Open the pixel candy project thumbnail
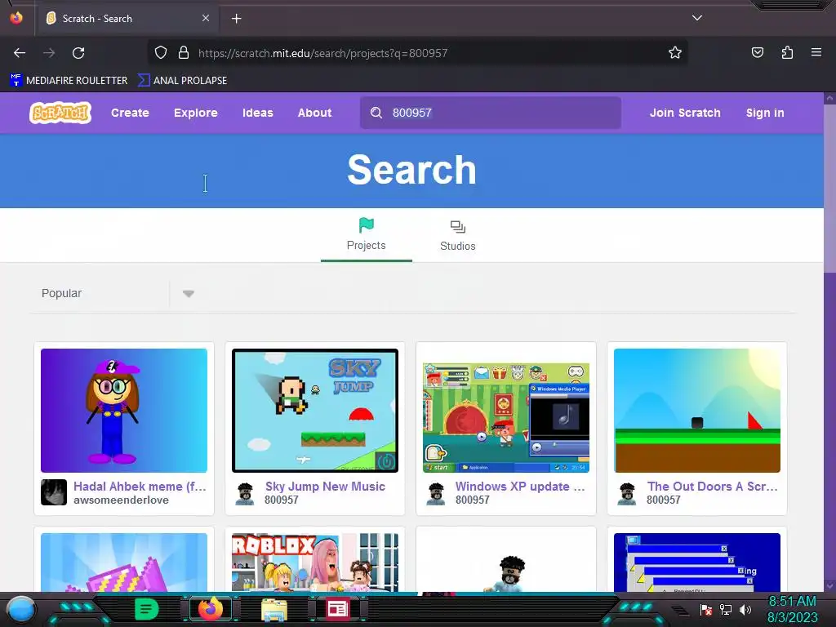The width and height of the screenshot is (836, 627). pos(124,563)
